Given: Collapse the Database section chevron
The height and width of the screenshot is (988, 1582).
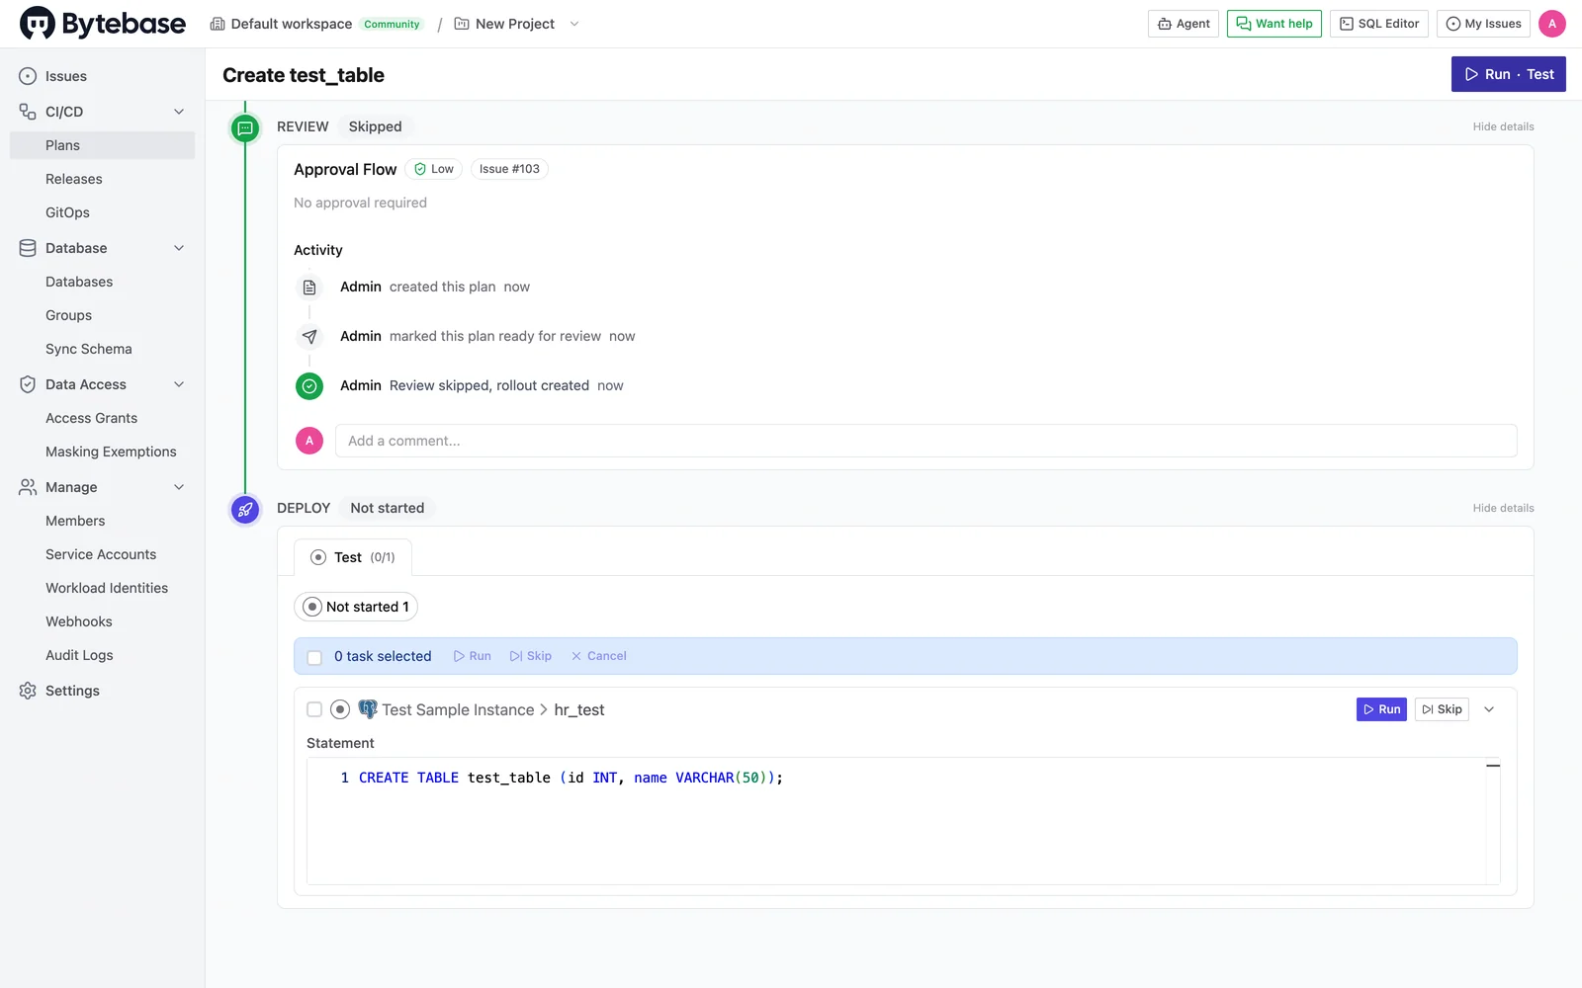Looking at the screenshot, I should tap(179, 248).
